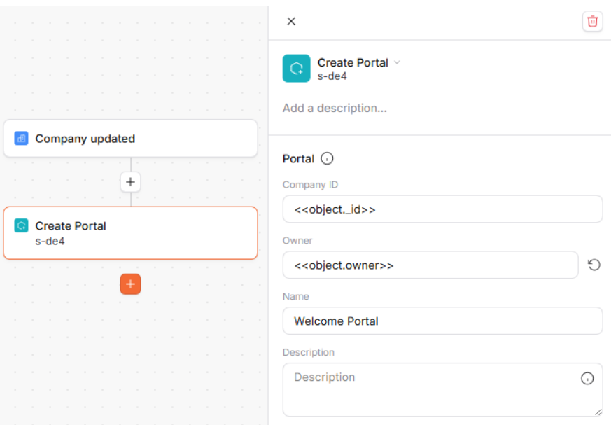Select the Create Portal s-de4 node
The width and height of the screenshot is (611, 425).
131,233
